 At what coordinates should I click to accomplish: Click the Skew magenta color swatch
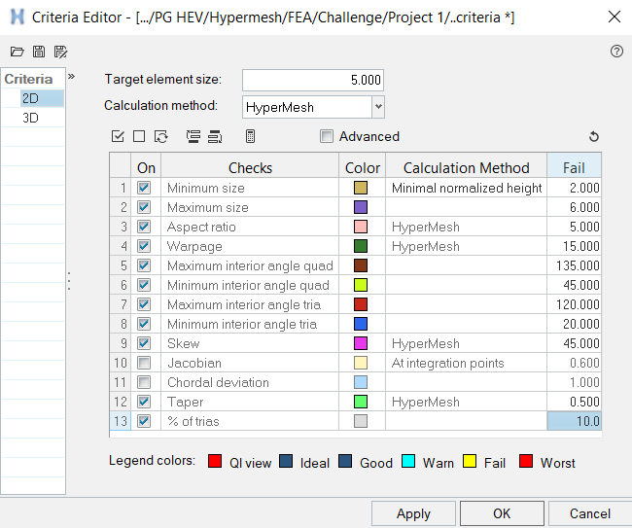click(x=361, y=343)
